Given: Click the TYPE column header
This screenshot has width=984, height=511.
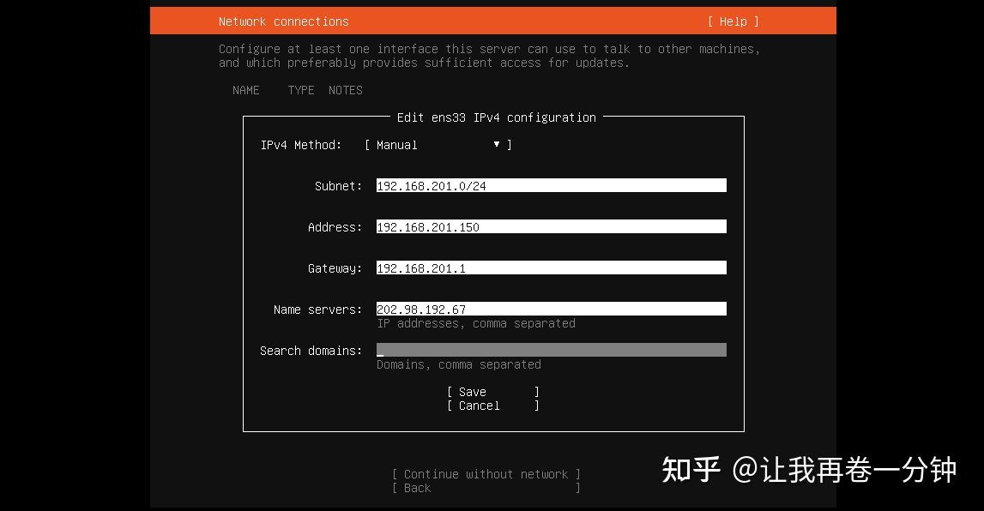Looking at the screenshot, I should 300,90.
